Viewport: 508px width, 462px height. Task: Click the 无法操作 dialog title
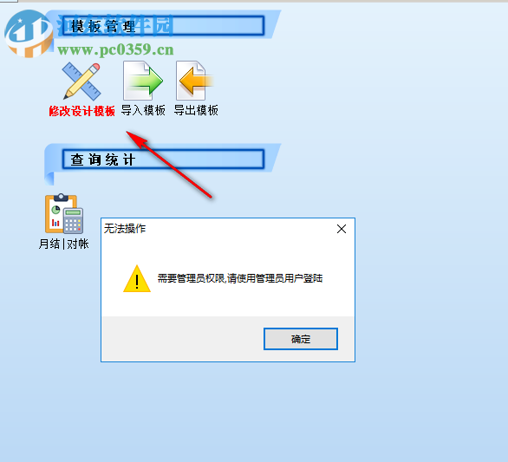click(125, 229)
